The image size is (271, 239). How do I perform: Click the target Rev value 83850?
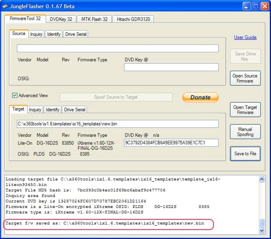pos(68,143)
